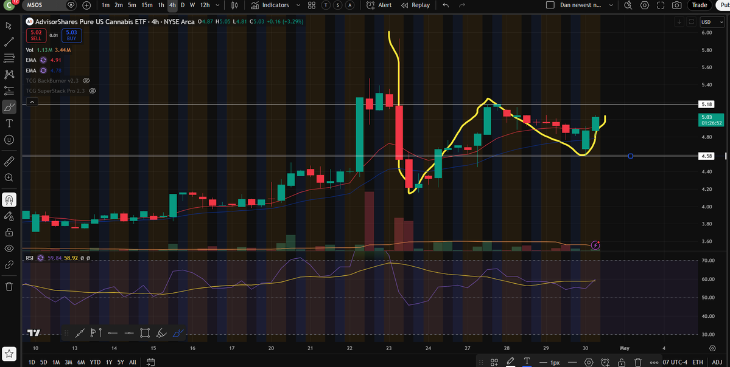This screenshot has height=367, width=730.
Task: Toggle lock all drawings padlock
Action: click(x=9, y=232)
